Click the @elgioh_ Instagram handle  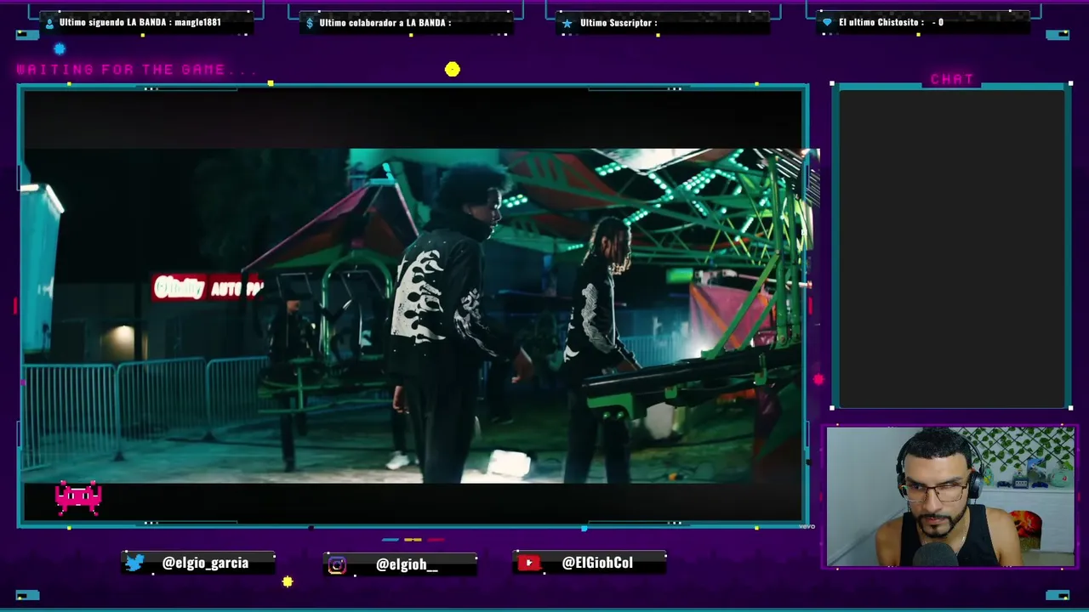(x=407, y=564)
